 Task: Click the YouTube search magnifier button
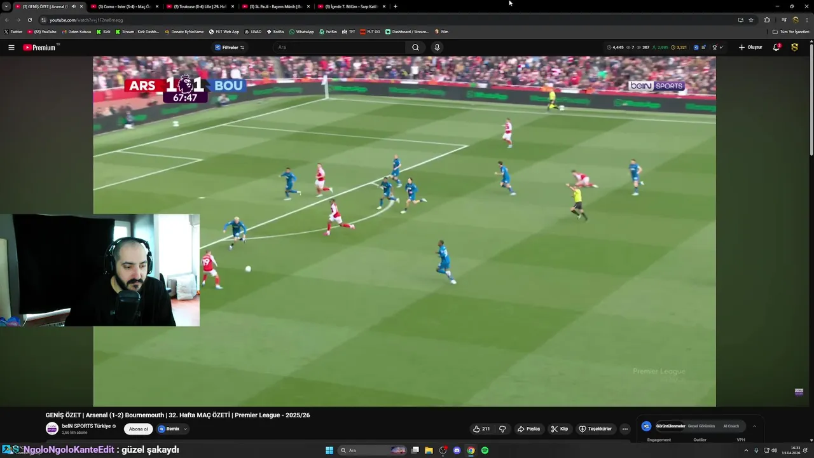point(415,47)
